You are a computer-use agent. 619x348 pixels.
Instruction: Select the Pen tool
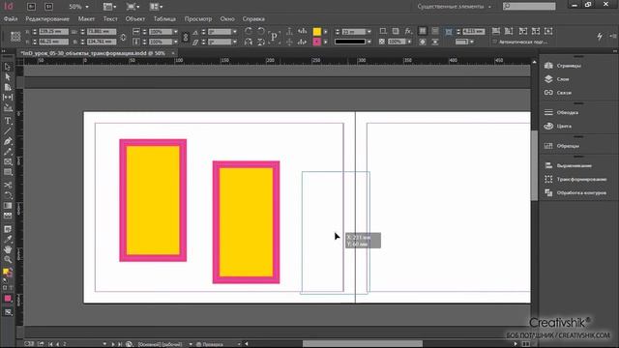point(8,141)
